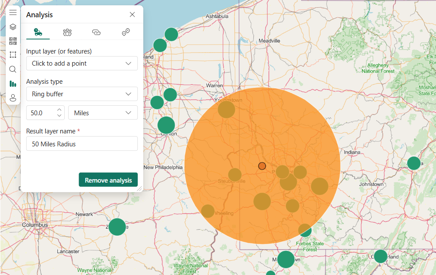Open the user account panel
The image size is (436, 275).
[13, 98]
